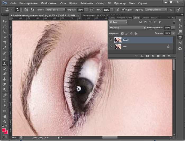This screenshot has width=185, height=141.
Task: Pick the Horizontal Type tool
Action: (x=5, y=101)
